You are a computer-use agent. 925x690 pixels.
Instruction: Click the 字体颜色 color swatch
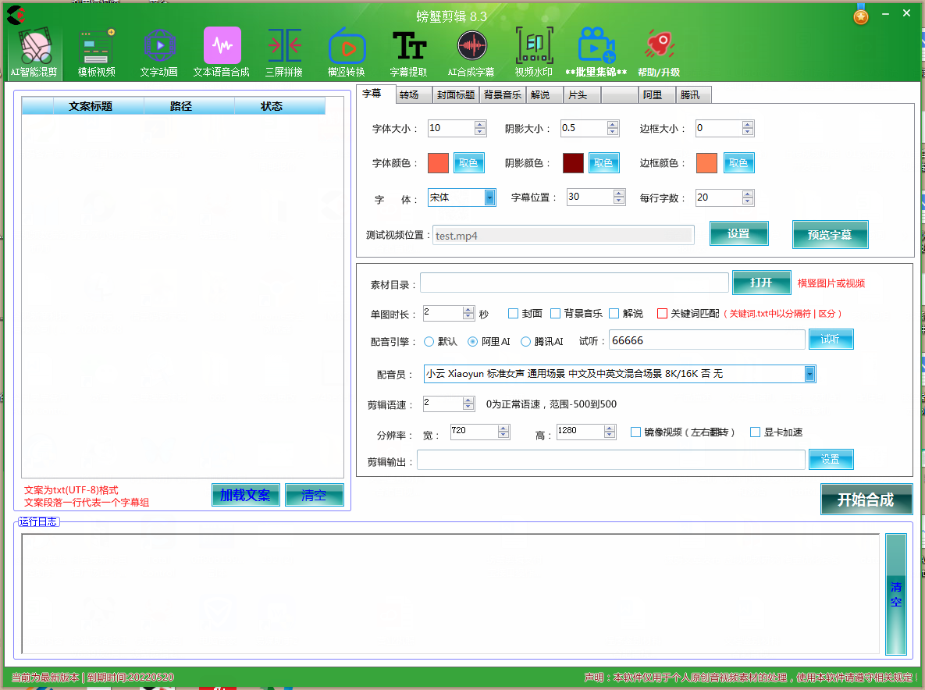coord(438,163)
